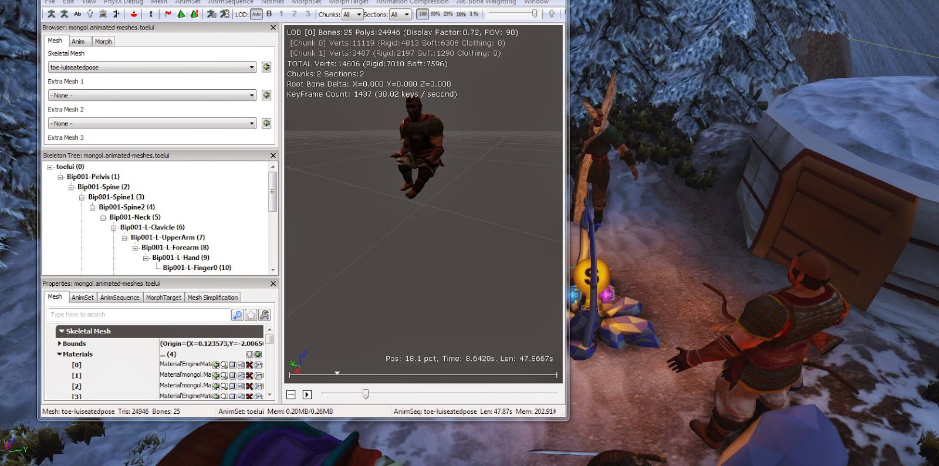
Task: Collapse the Skeletal Mesh category header
Action: (x=62, y=331)
